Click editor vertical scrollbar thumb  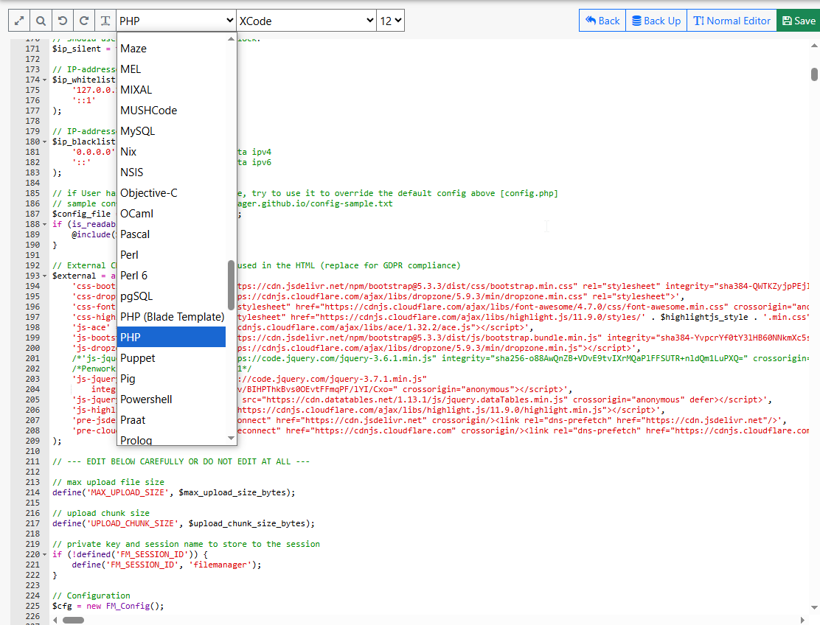point(814,74)
